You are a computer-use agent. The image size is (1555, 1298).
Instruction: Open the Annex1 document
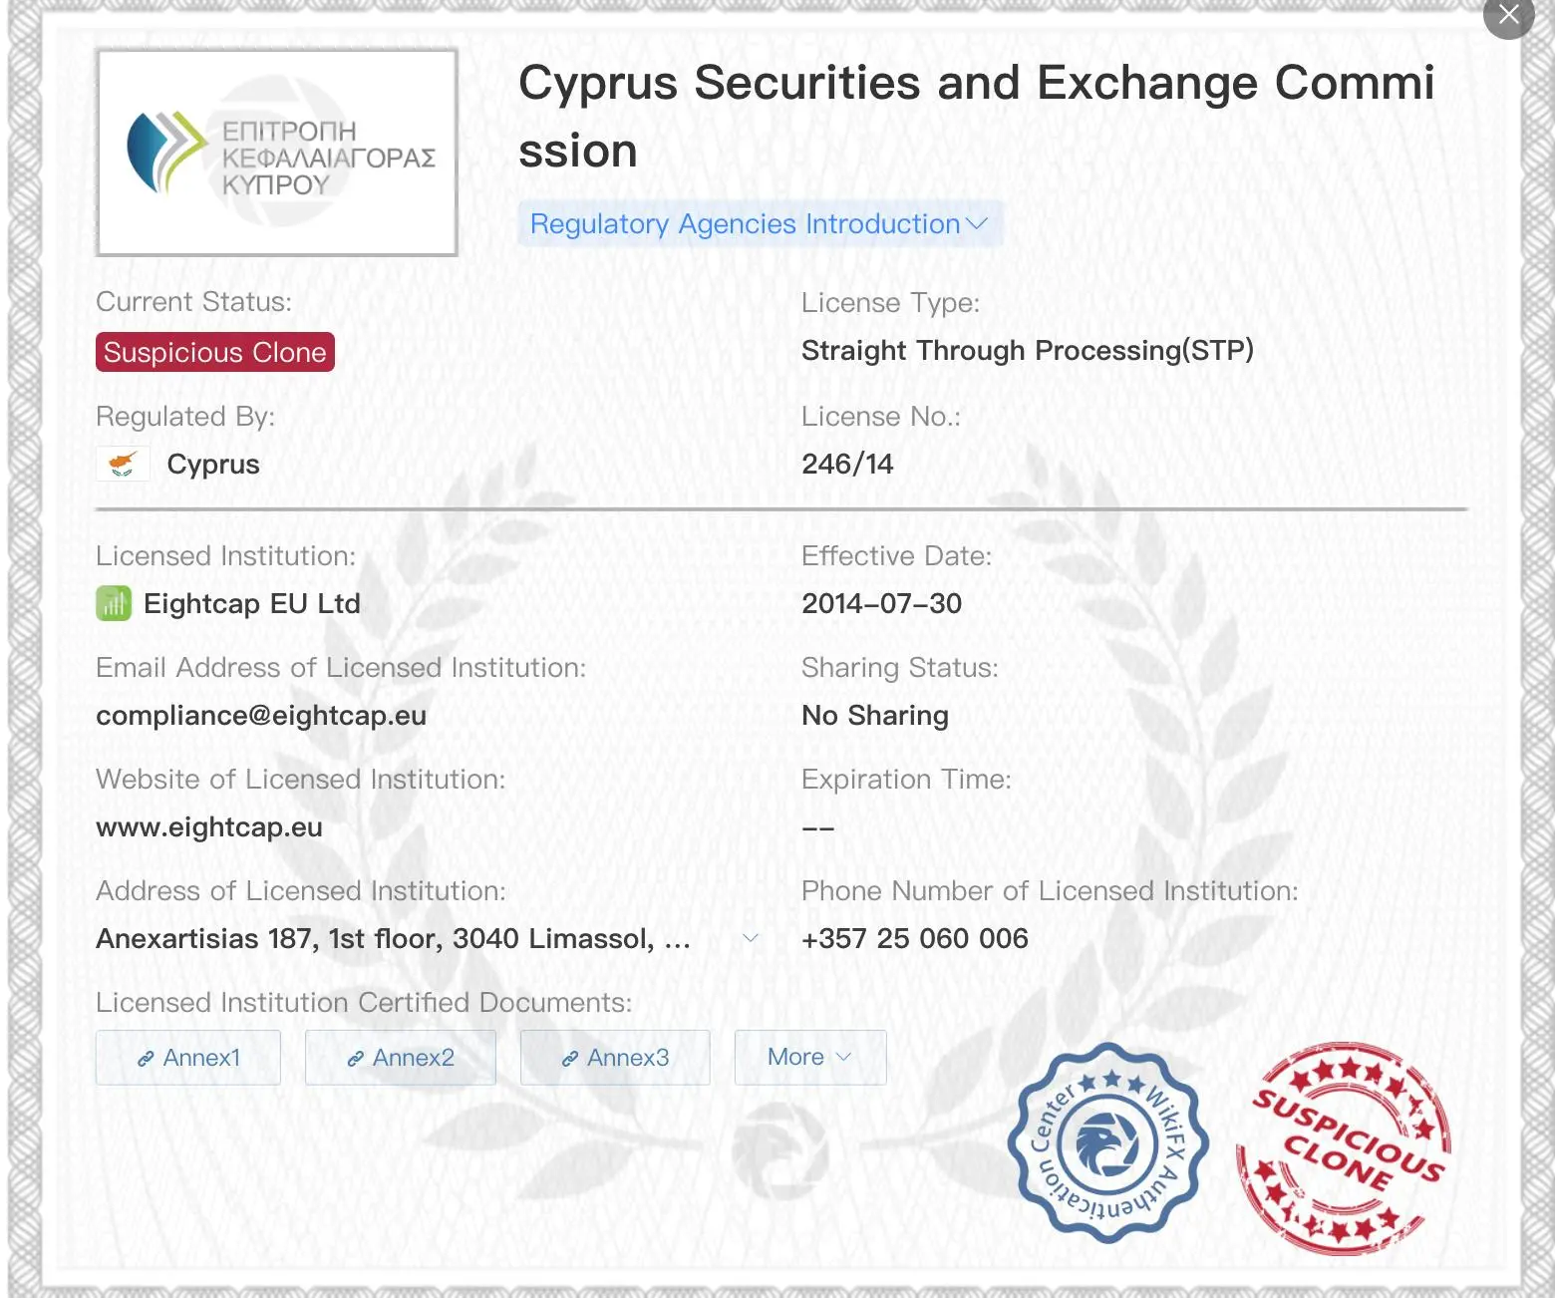pyautogui.click(x=188, y=1058)
